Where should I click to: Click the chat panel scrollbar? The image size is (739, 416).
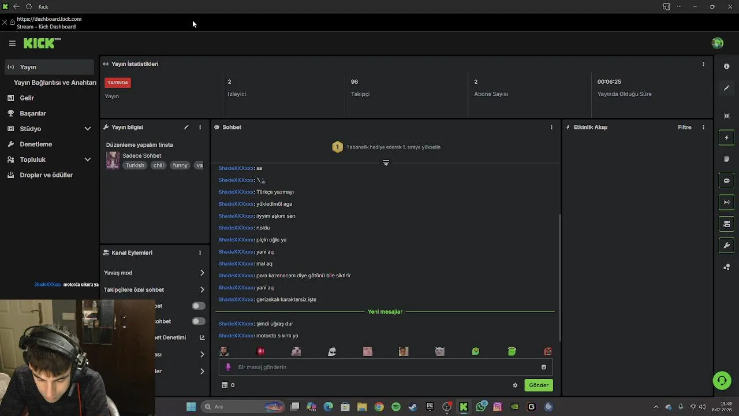point(559,277)
